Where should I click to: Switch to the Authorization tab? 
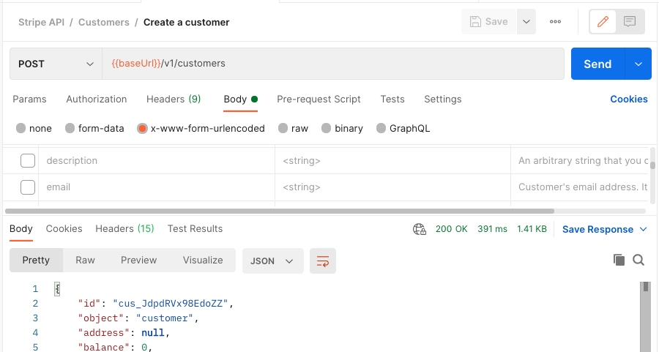97,99
